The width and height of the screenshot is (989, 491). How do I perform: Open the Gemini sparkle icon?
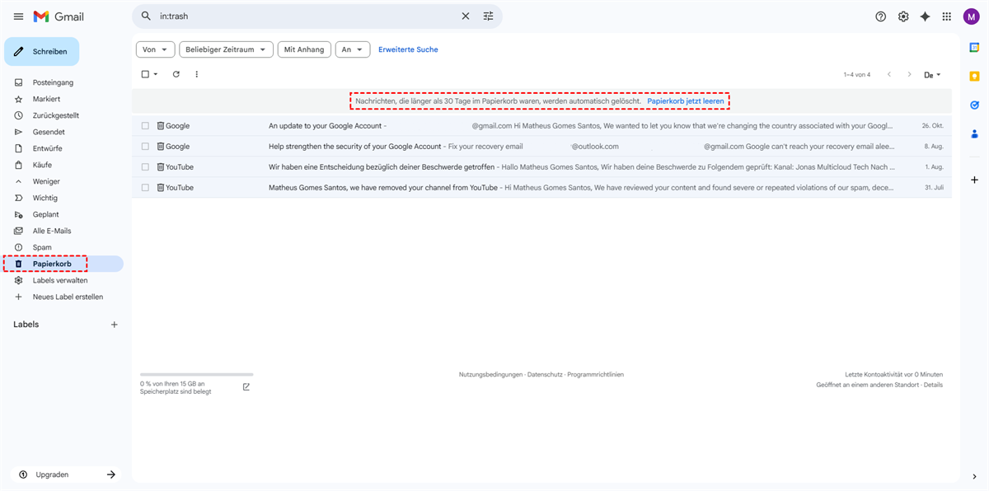point(925,16)
